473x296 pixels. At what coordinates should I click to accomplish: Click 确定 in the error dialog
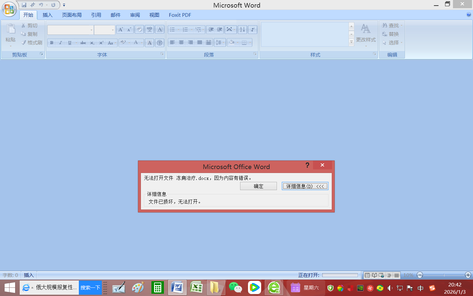(x=259, y=186)
